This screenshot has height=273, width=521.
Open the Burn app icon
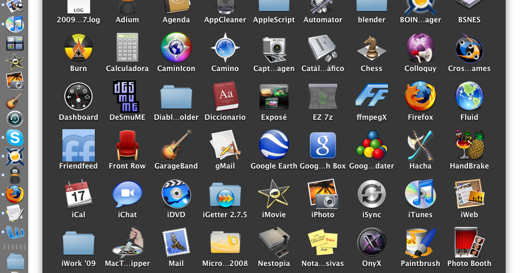(x=78, y=48)
